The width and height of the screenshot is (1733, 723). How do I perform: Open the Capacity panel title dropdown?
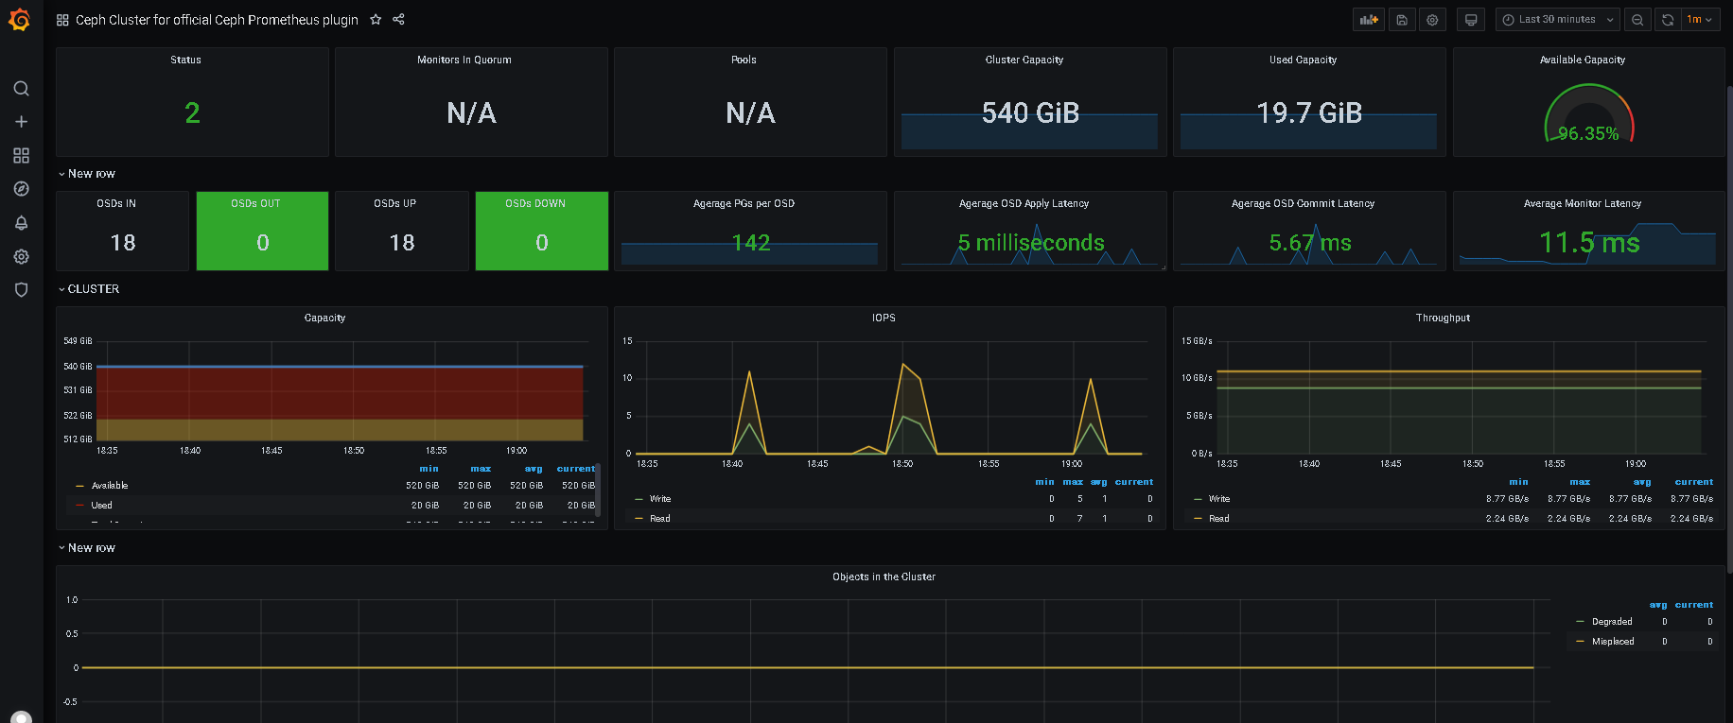coord(325,318)
